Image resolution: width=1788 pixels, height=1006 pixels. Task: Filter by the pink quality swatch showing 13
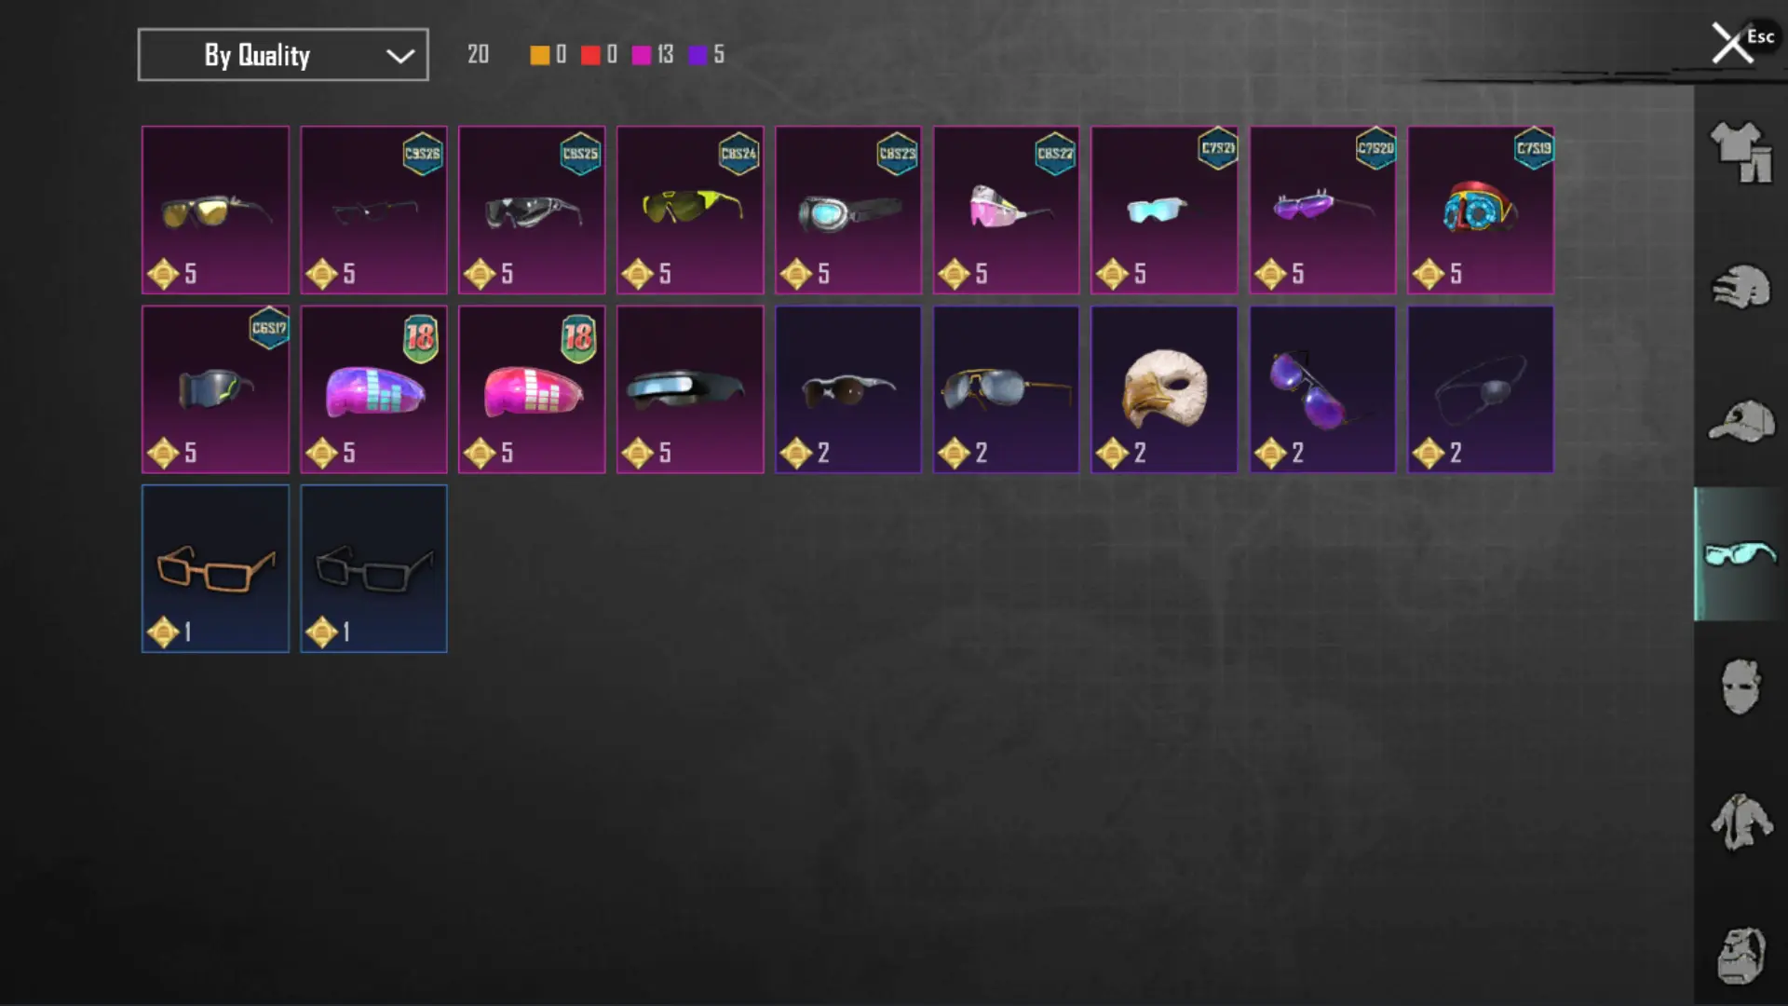[x=642, y=55]
